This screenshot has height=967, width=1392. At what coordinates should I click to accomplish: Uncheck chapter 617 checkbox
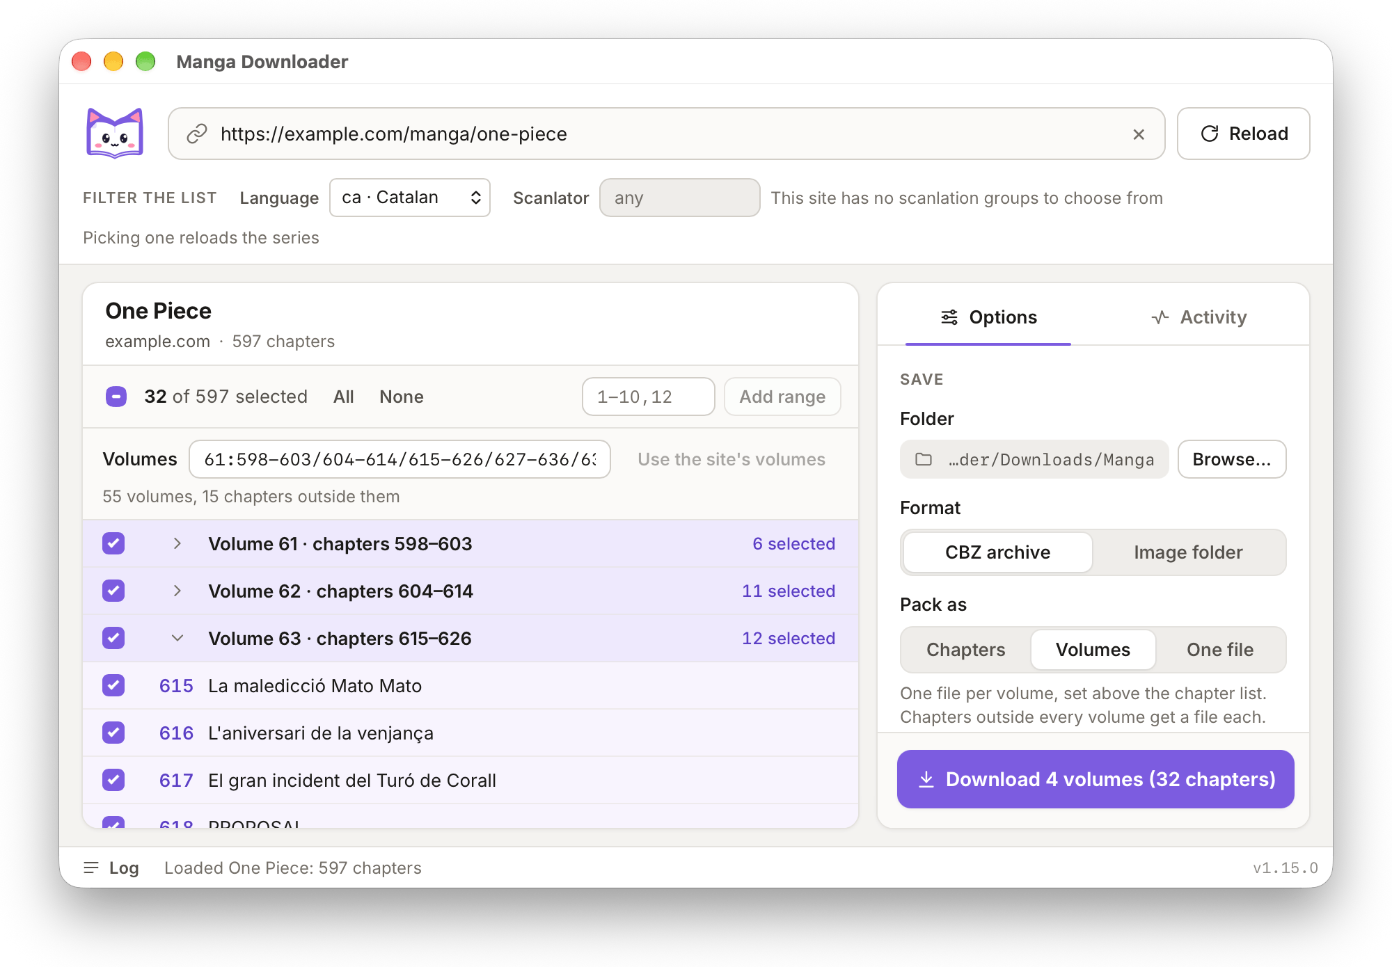click(x=113, y=780)
